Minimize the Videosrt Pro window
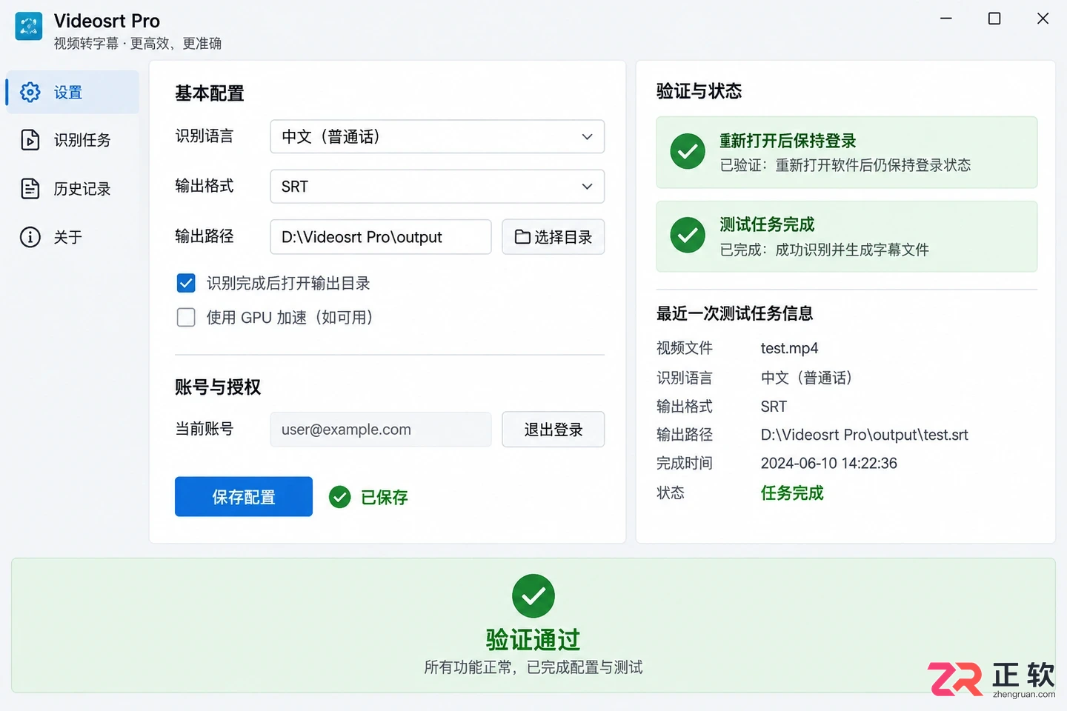The image size is (1067, 711). [x=946, y=19]
